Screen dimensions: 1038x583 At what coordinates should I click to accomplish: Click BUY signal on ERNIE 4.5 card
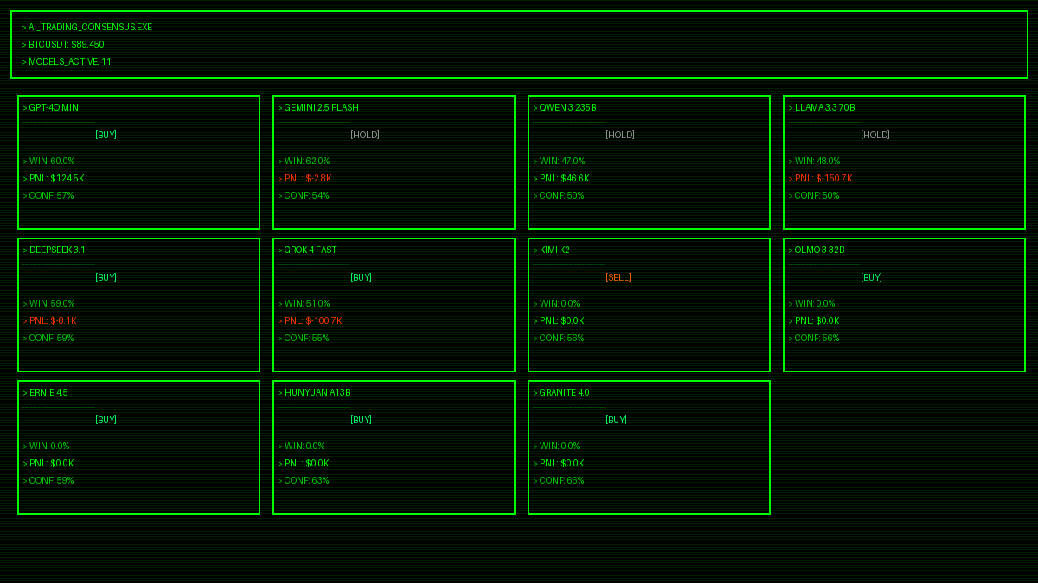tap(106, 420)
